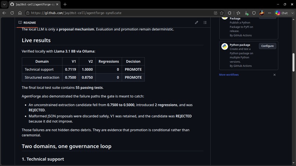Dismiss the workflows suggestions panel

click(274, 75)
